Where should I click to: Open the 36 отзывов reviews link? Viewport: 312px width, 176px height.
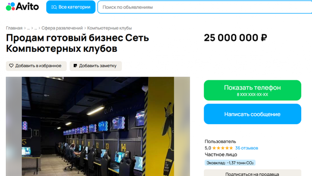[247, 148]
